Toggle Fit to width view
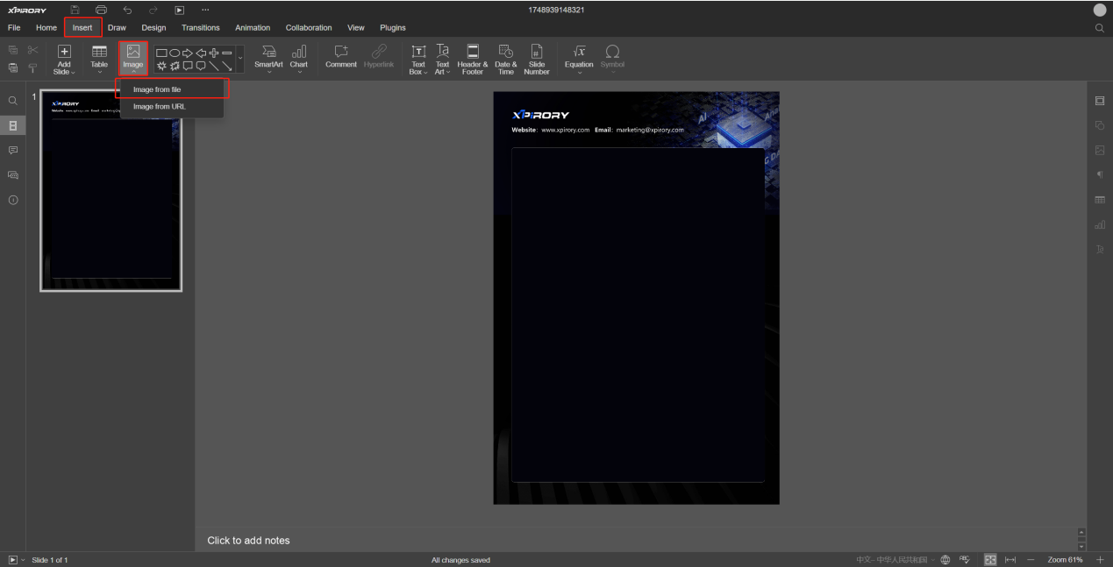Viewport: 1113px width, 567px height. tap(1010, 560)
